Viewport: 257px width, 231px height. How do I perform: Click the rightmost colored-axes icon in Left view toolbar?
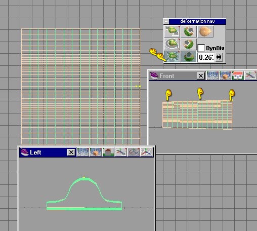(146, 152)
